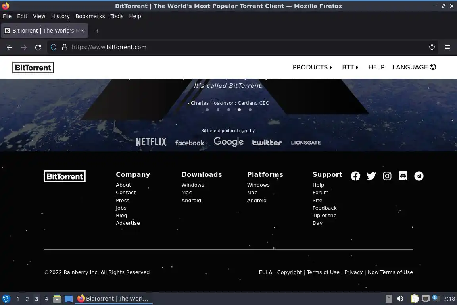This screenshot has height=305, width=457.
Task: Open the Telegram icon in footer
Action: (419, 176)
